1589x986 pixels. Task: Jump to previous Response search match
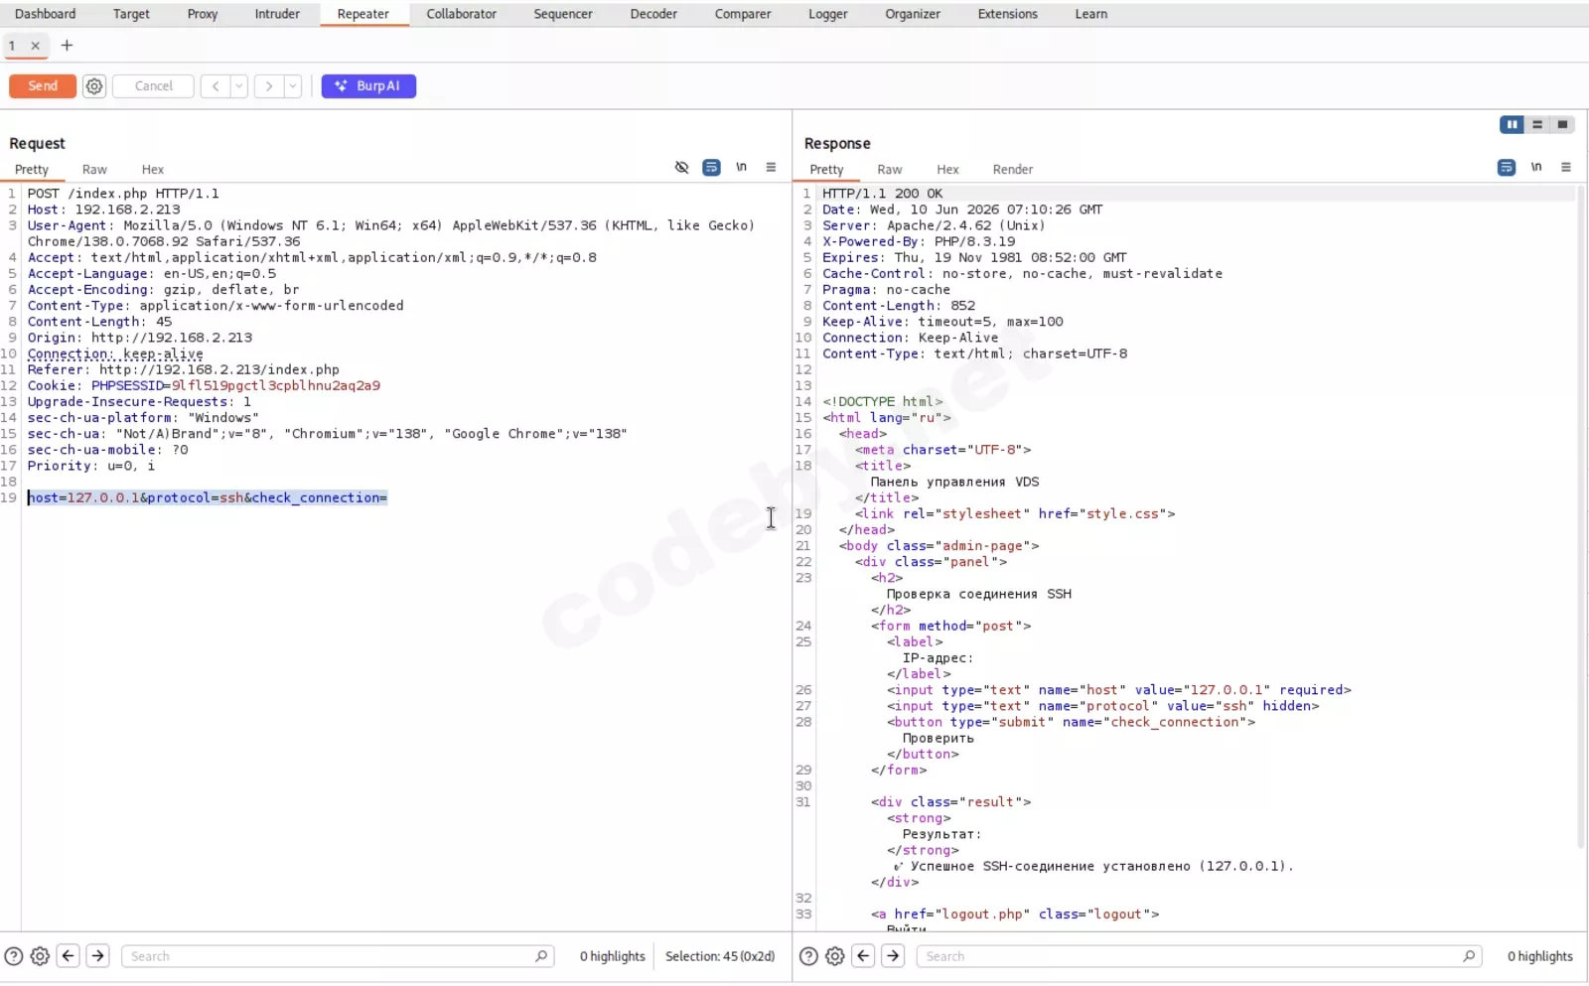click(864, 956)
